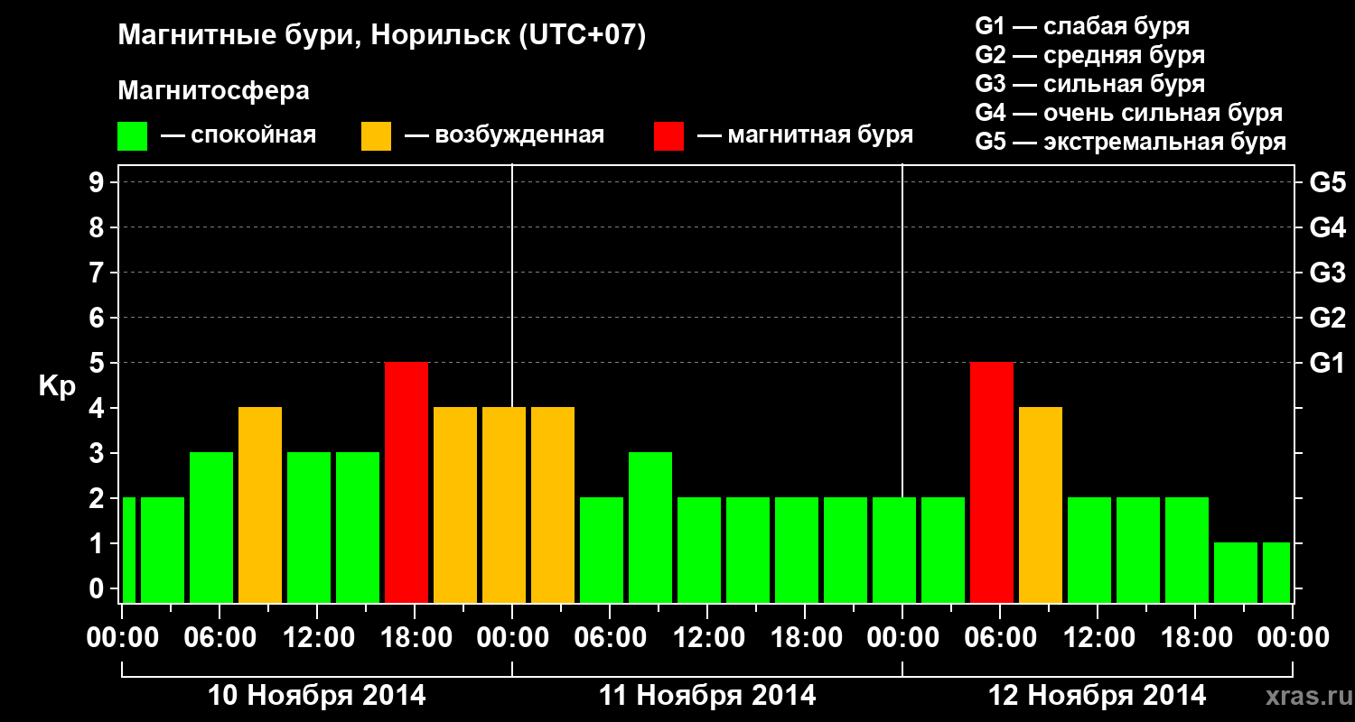Click the G3 label on right axis
This screenshot has width=1355, height=722.
tap(1328, 273)
